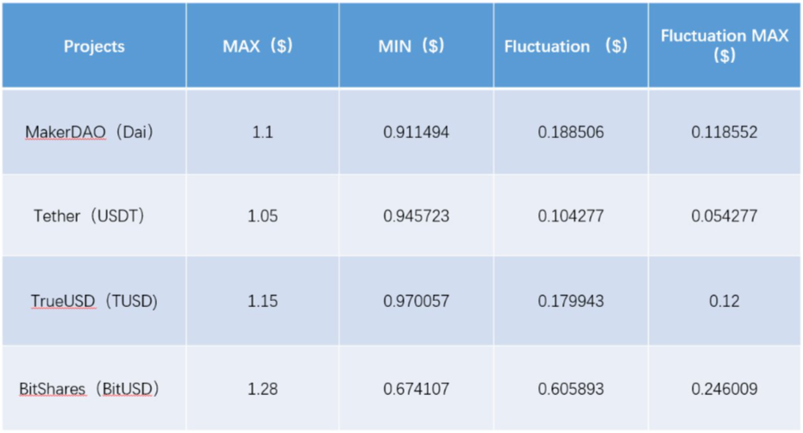
Task: Select the MIN value 0.945723
Action: pos(417,216)
